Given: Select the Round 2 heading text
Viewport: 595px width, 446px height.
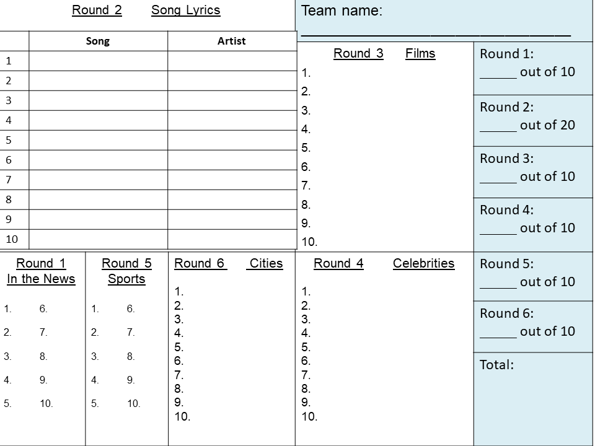Looking at the screenshot, I should point(97,10).
